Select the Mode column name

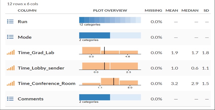click(25, 37)
